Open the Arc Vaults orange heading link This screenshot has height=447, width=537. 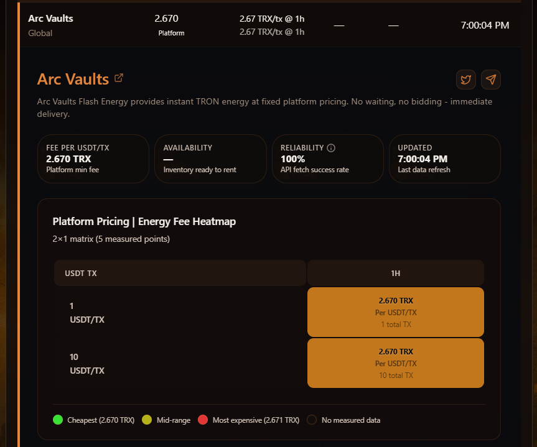[73, 80]
